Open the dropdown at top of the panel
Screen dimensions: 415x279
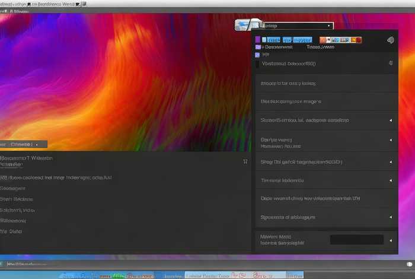[x=296, y=26]
